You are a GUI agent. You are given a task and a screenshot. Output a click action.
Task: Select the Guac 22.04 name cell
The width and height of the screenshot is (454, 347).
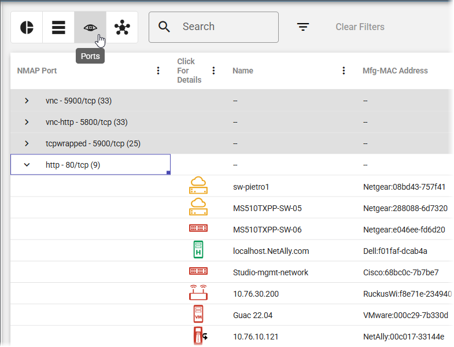pos(253,315)
